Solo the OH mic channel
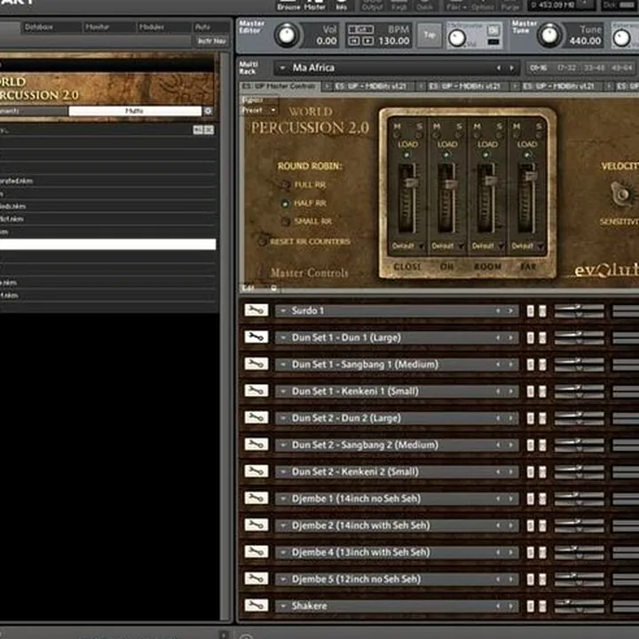Image resolution: width=639 pixels, height=639 pixels. (459, 135)
